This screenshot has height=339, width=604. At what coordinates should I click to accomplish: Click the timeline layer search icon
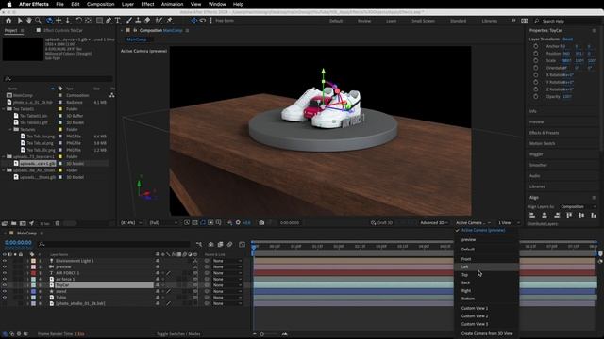pyautogui.click(x=42, y=244)
